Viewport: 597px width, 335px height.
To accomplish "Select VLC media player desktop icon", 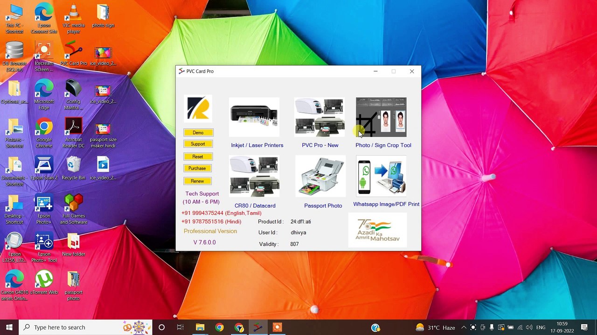I will [x=74, y=19].
